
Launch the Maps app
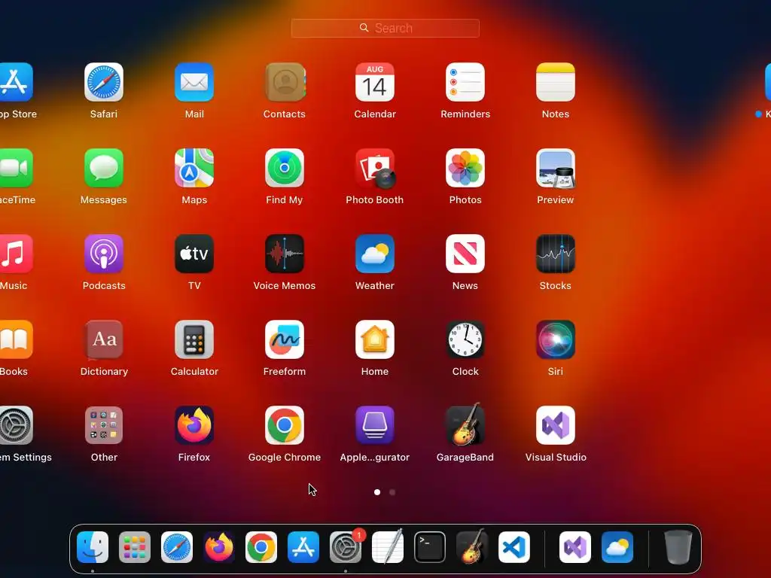click(194, 168)
